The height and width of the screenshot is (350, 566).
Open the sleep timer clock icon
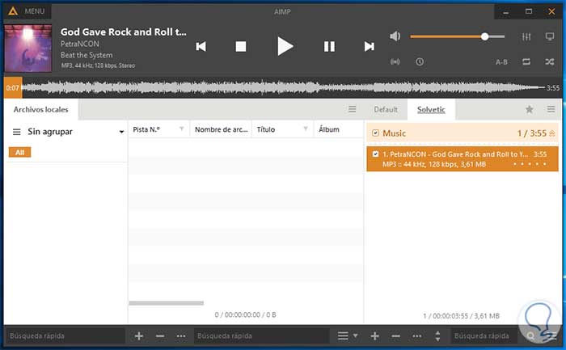(x=420, y=61)
